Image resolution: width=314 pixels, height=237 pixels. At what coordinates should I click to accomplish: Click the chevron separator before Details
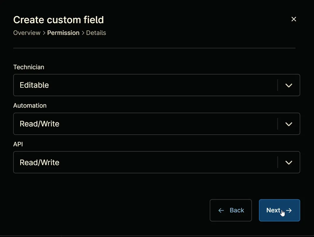pos(83,33)
